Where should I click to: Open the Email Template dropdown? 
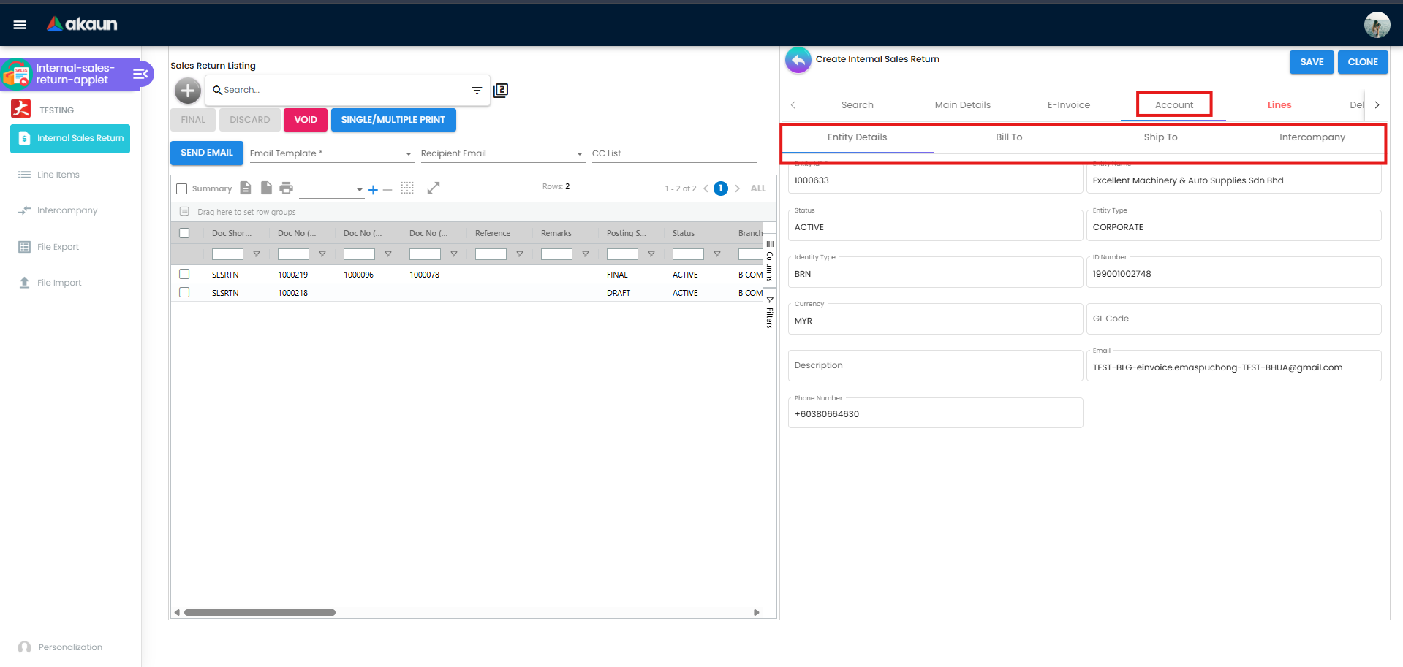(408, 153)
